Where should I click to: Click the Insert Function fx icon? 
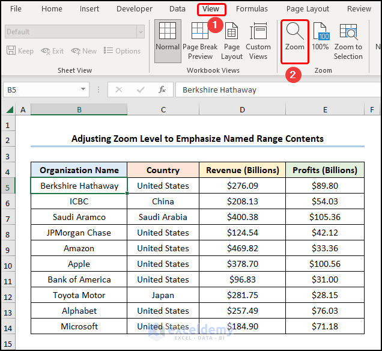(x=162, y=90)
